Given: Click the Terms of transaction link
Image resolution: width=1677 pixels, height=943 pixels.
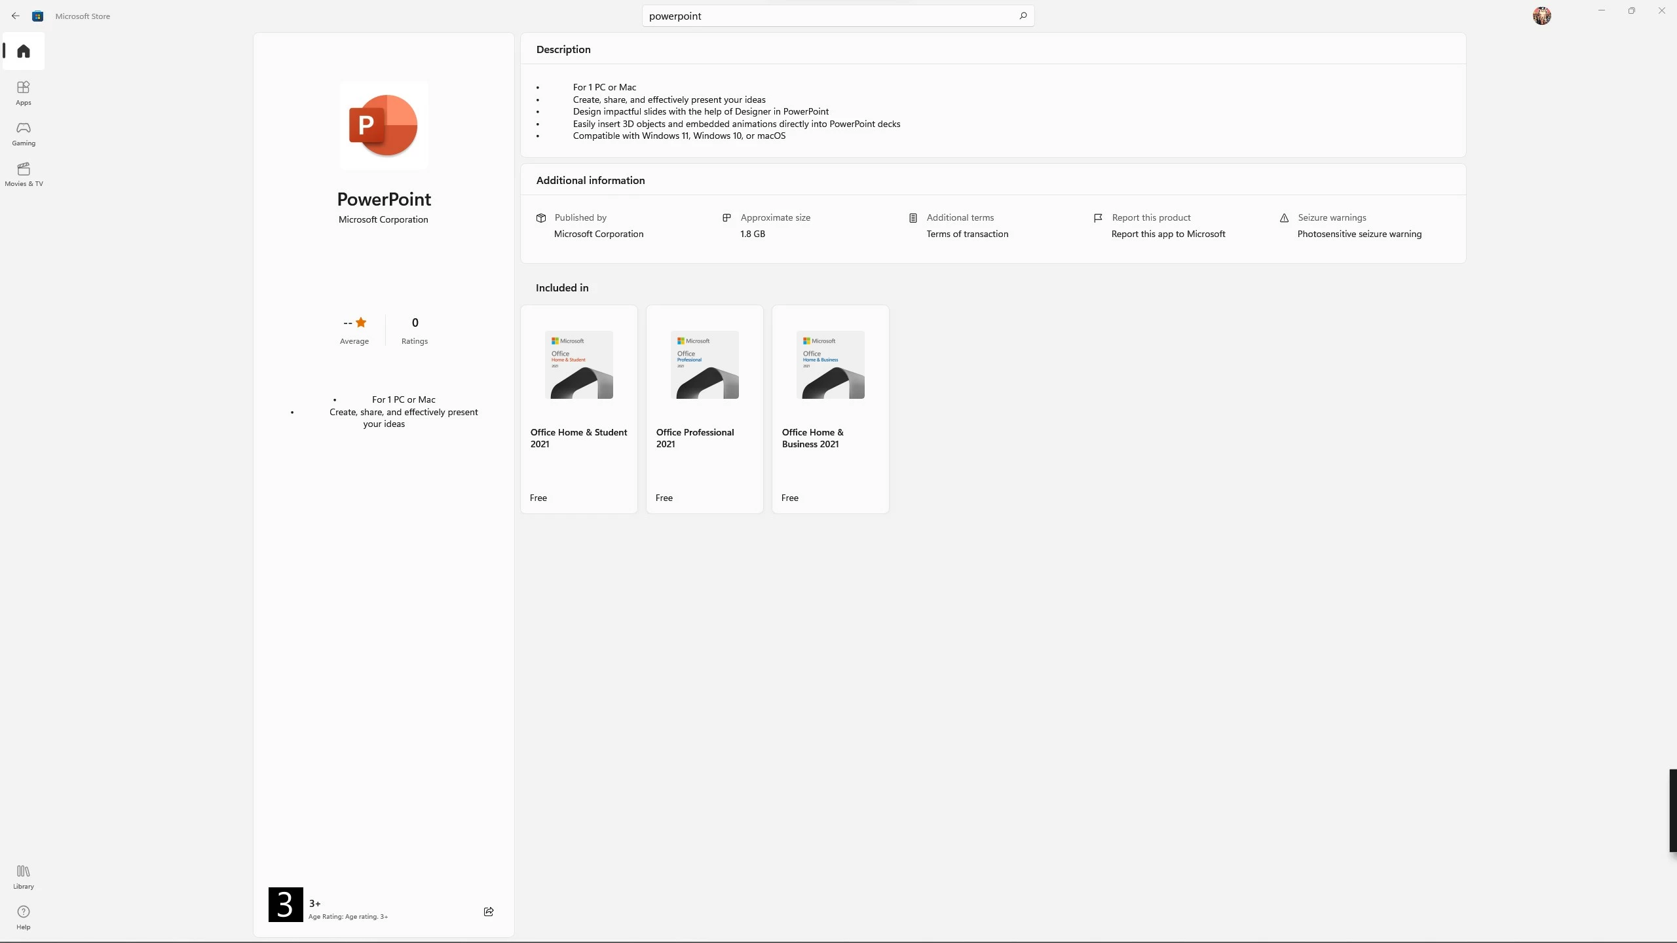Looking at the screenshot, I should [x=967, y=234].
